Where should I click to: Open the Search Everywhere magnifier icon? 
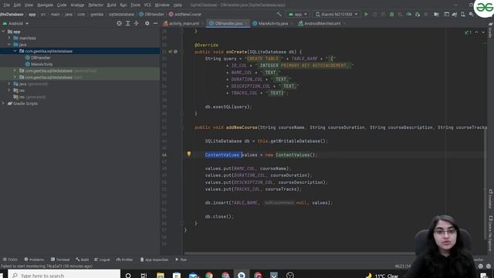[472, 14]
